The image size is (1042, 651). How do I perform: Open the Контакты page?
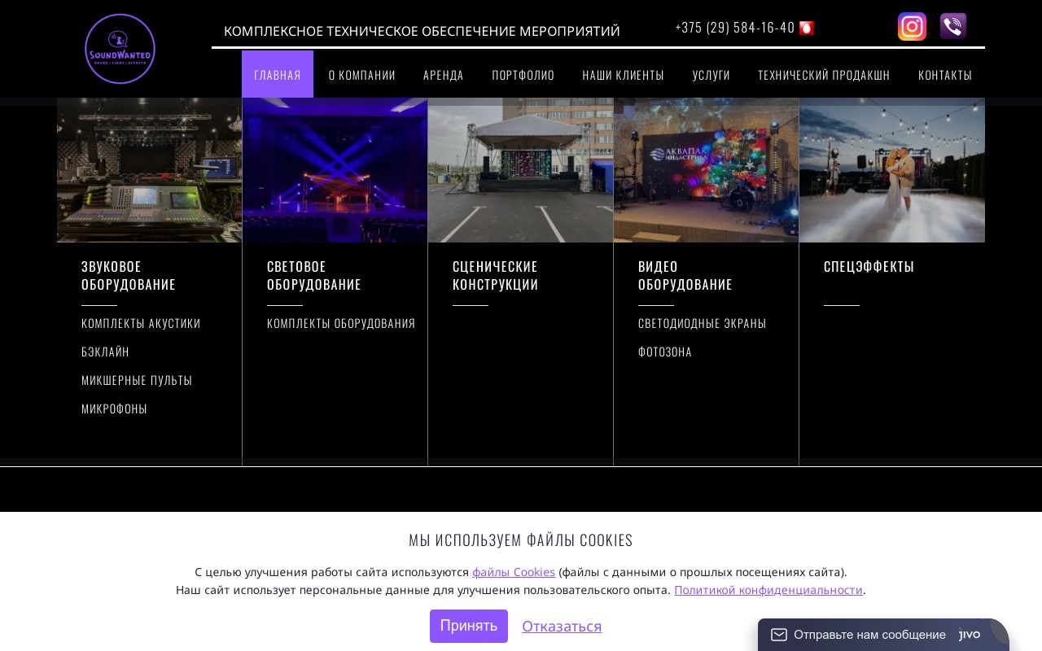tap(945, 75)
